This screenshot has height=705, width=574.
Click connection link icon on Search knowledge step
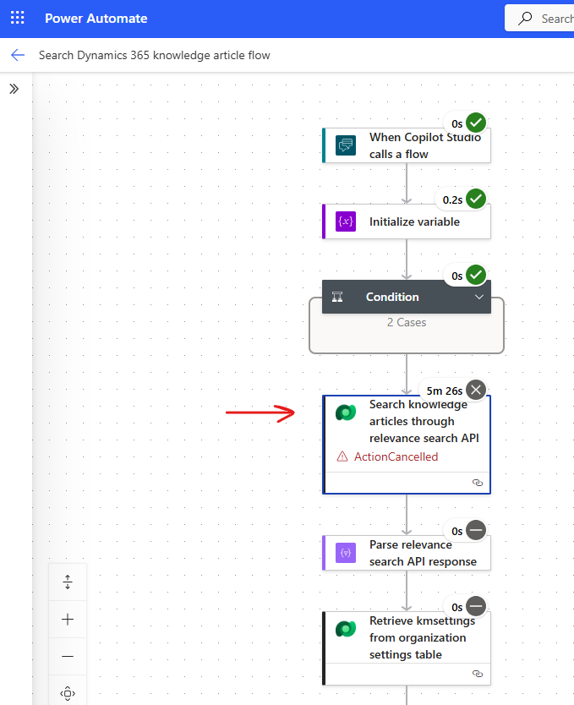pyautogui.click(x=477, y=483)
